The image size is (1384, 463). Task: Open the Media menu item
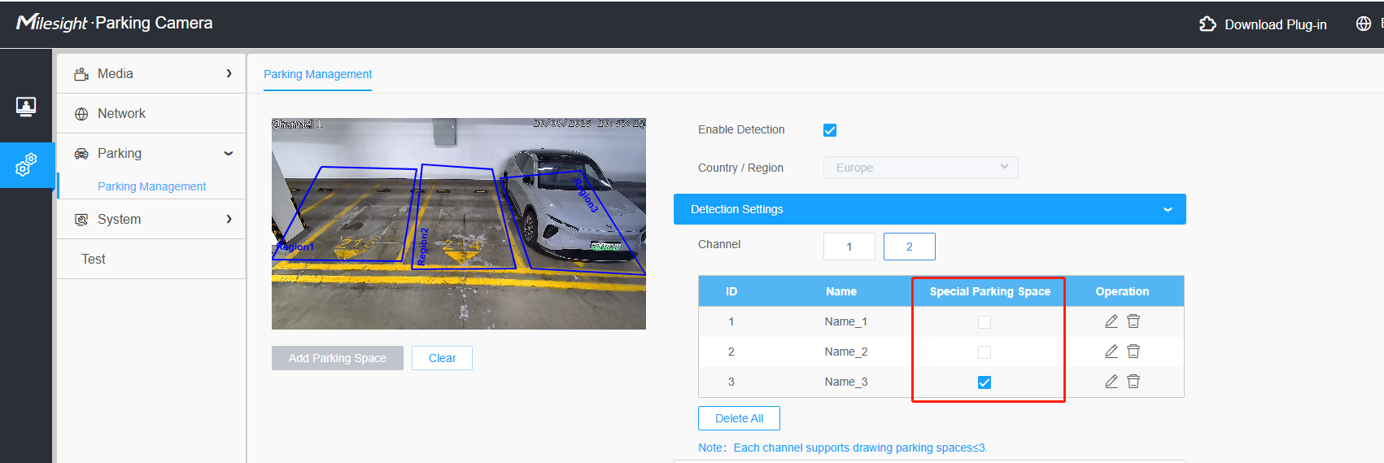pyautogui.click(x=151, y=74)
